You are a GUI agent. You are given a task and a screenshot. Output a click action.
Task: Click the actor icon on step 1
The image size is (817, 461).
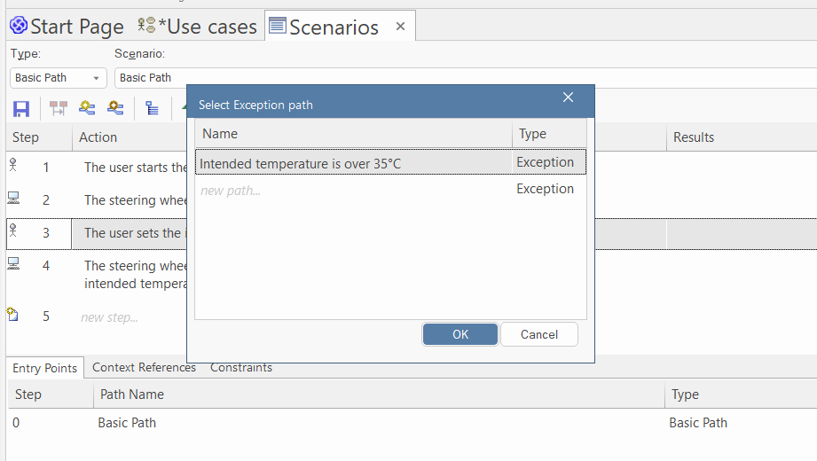point(13,165)
